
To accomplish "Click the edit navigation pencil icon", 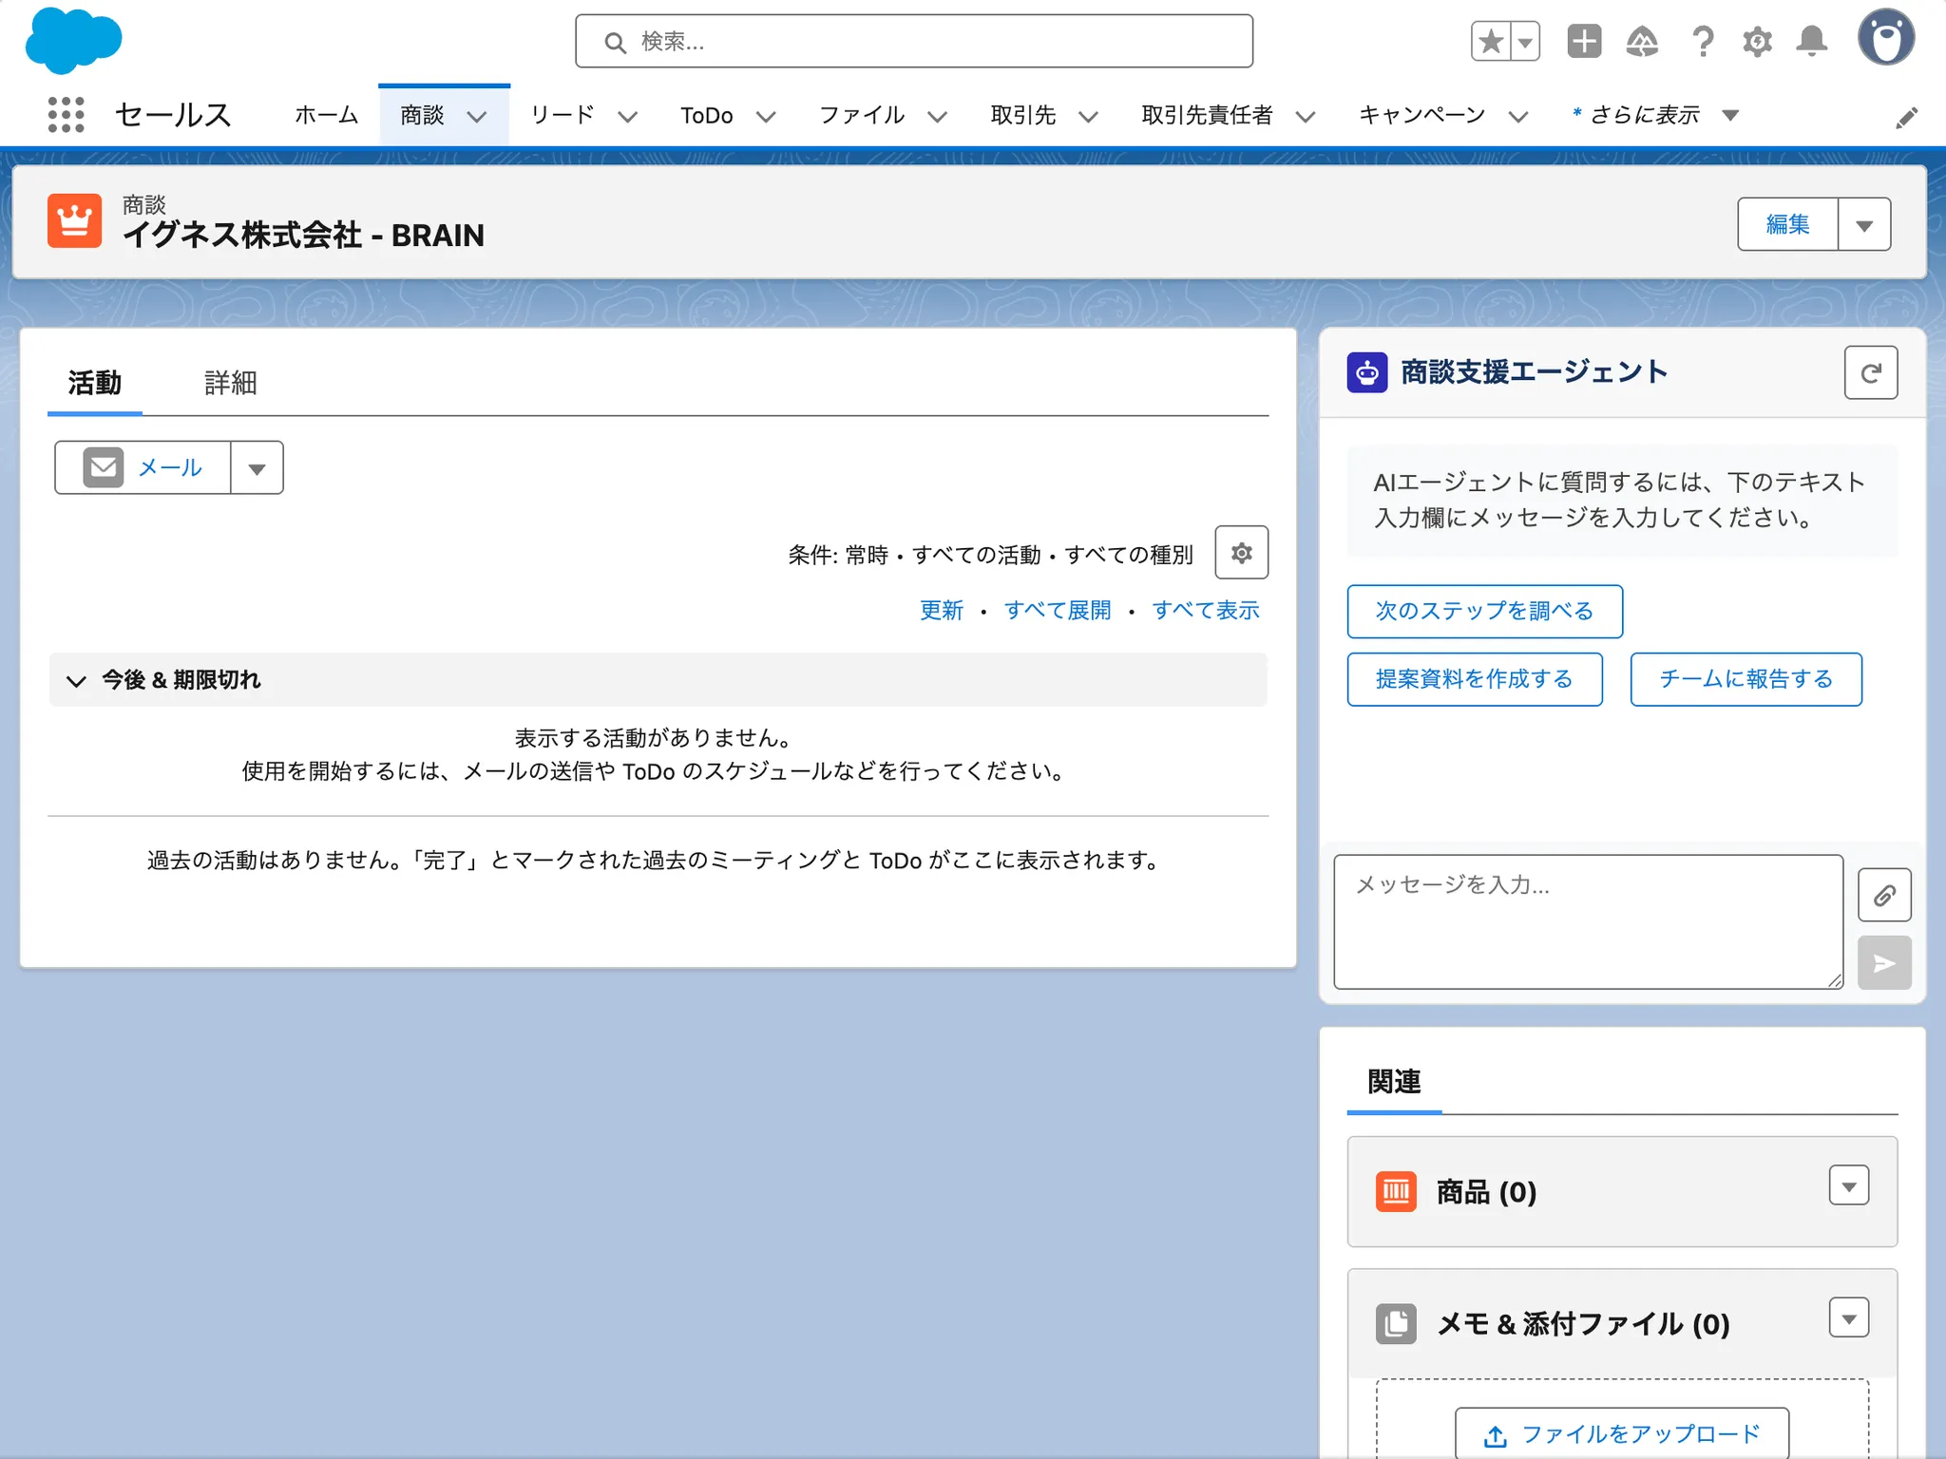I will click(x=1906, y=118).
